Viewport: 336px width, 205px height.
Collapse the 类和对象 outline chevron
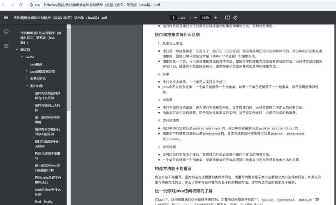pos(27,86)
